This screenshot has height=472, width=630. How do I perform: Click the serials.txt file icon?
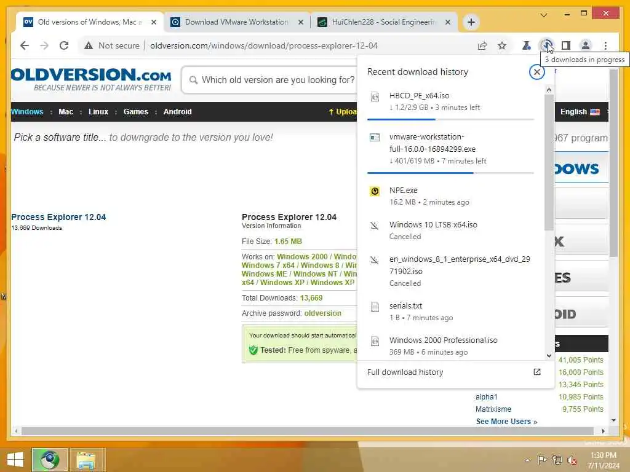(x=375, y=307)
